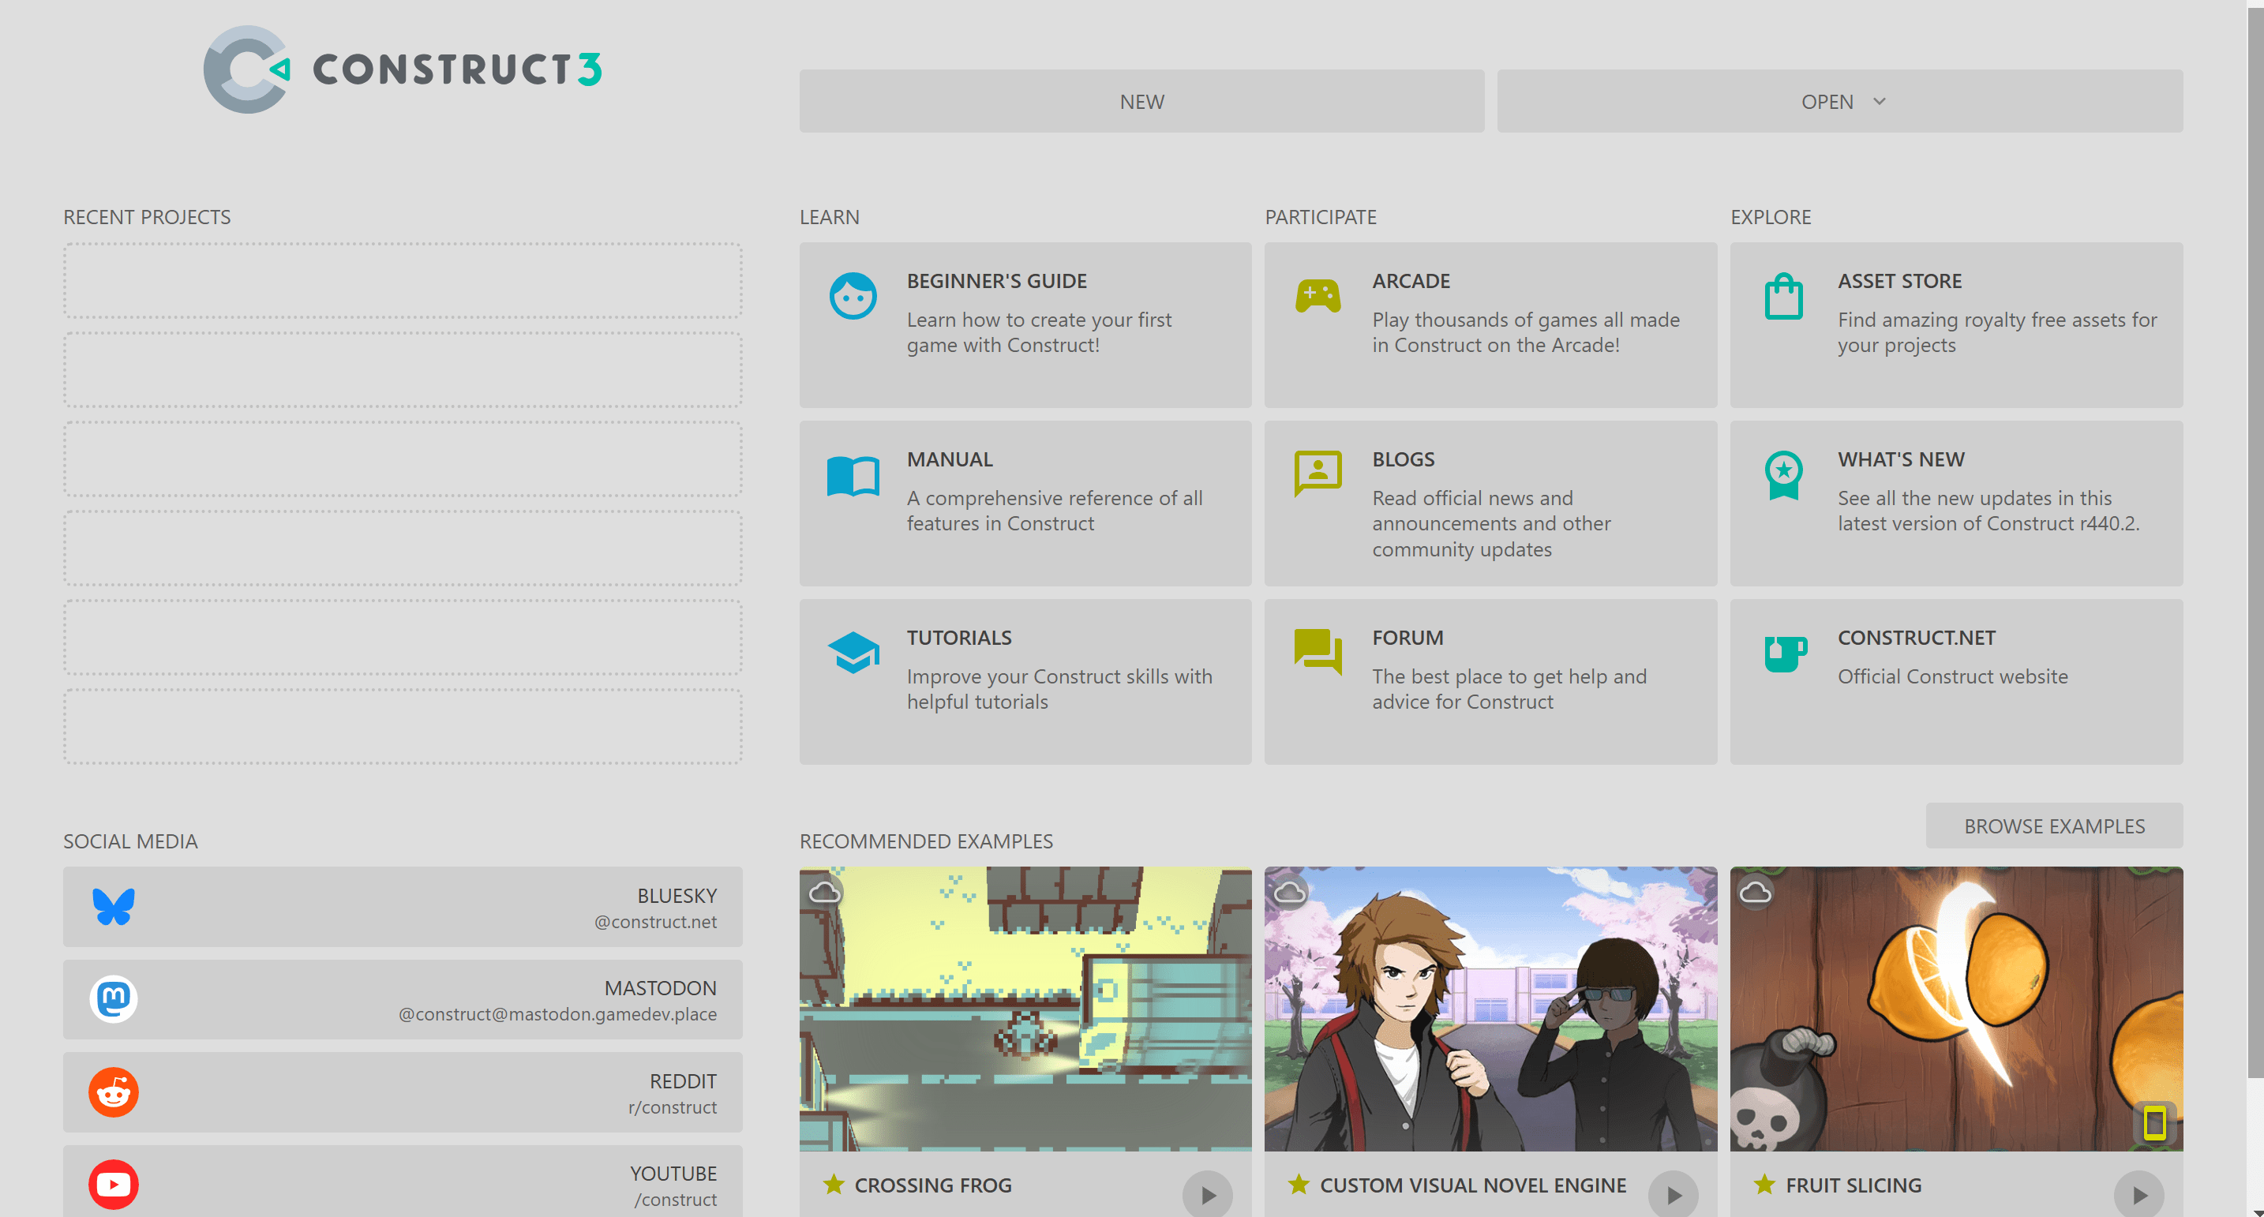Click the YouTube play logo icon
Screen dimensions: 2264x1217
pyautogui.click(x=114, y=1185)
